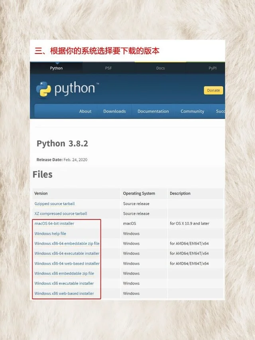Viewport: 255px width, 340px height.
Task: Open the Community menu
Action: click(x=192, y=111)
